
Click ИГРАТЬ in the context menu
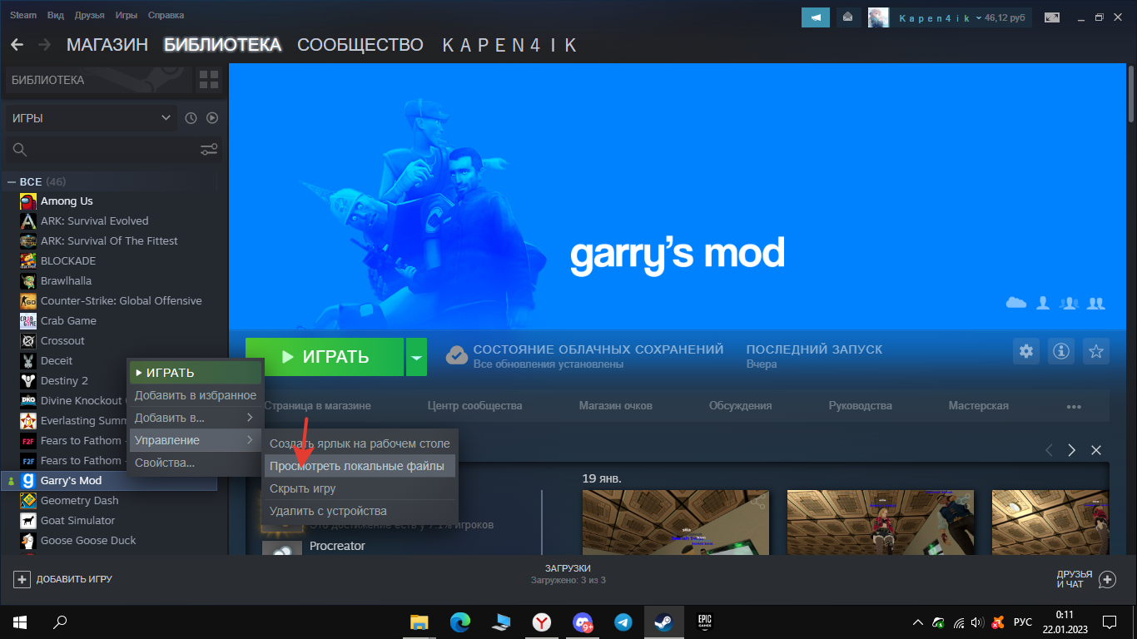point(195,373)
